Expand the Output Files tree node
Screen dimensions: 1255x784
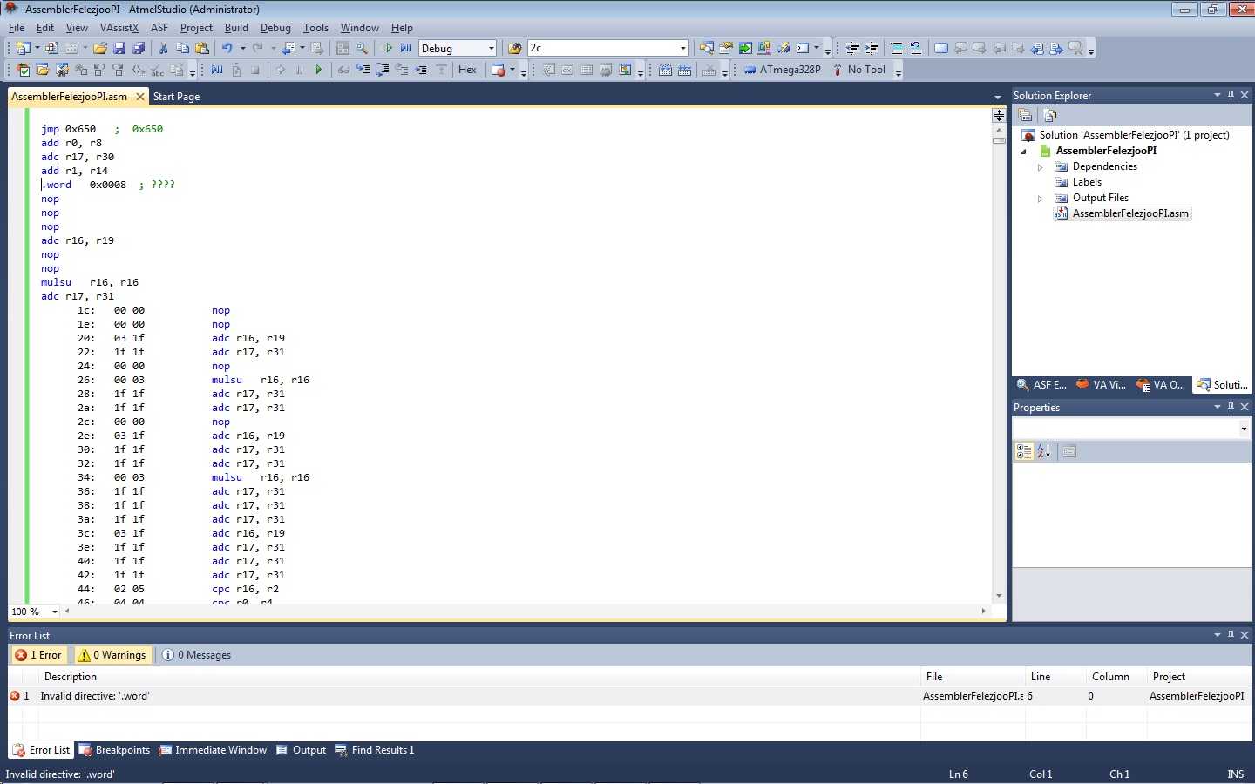[x=1040, y=199]
